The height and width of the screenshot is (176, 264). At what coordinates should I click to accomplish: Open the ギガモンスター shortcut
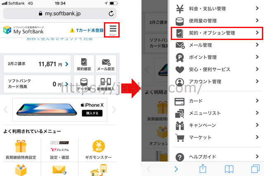98,150
